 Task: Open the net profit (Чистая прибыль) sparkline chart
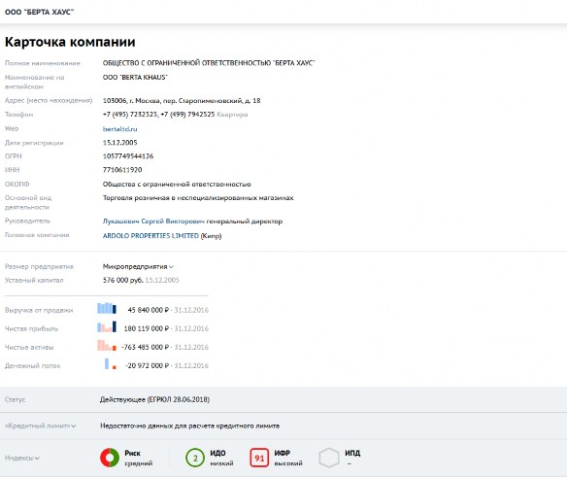tap(107, 326)
